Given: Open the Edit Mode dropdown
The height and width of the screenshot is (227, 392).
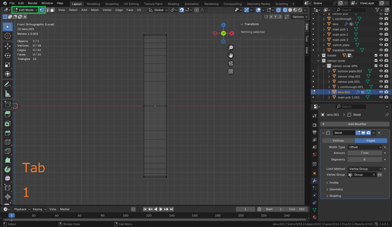Looking at the screenshot, I should coord(25,10).
